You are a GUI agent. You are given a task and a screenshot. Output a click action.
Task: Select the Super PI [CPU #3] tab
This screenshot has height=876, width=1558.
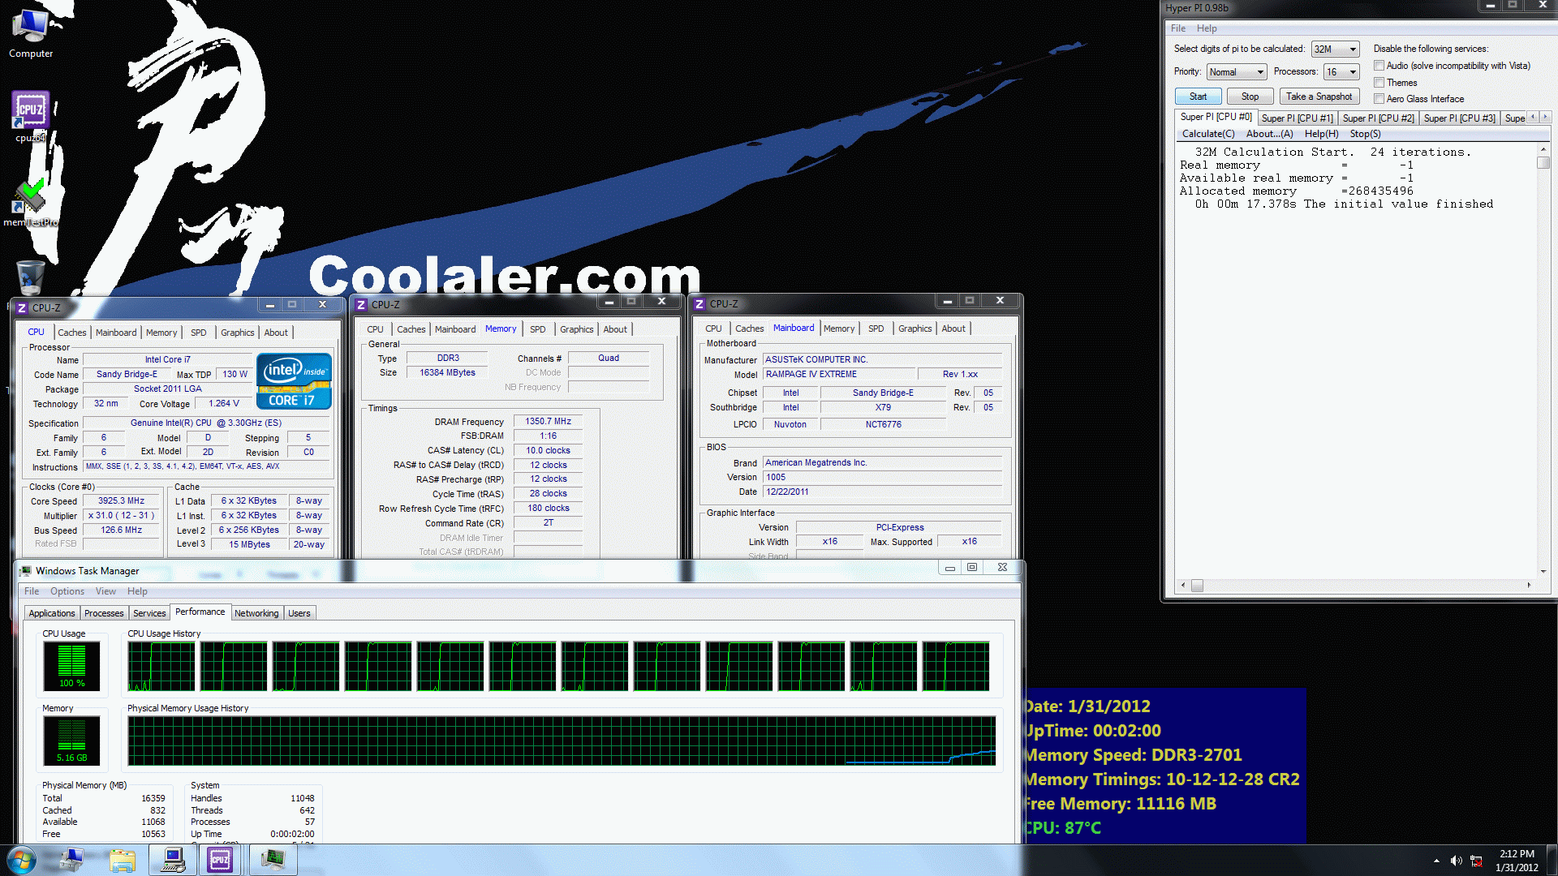tap(1459, 118)
